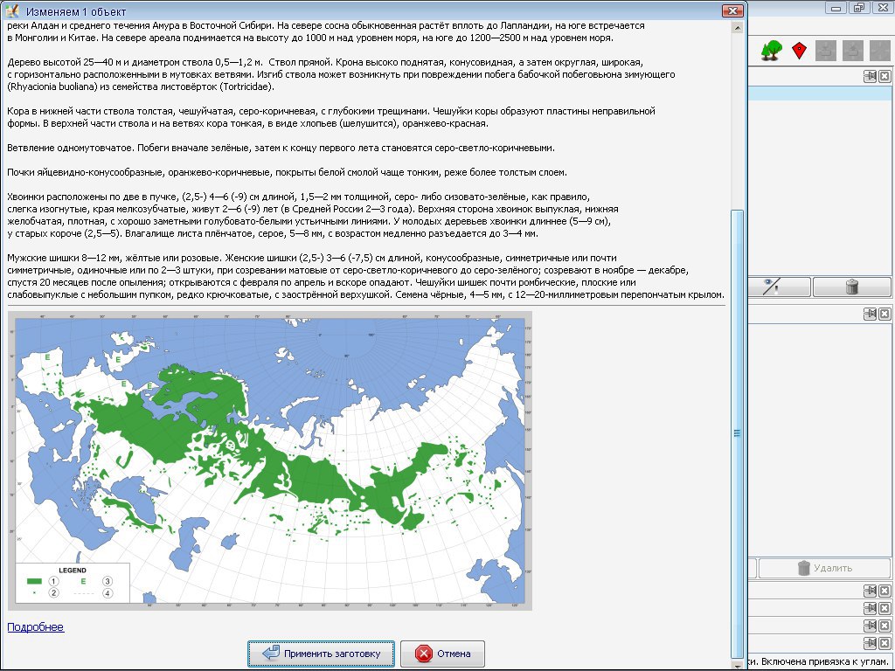
Task: Open the Подробнее link
Action: 35,627
